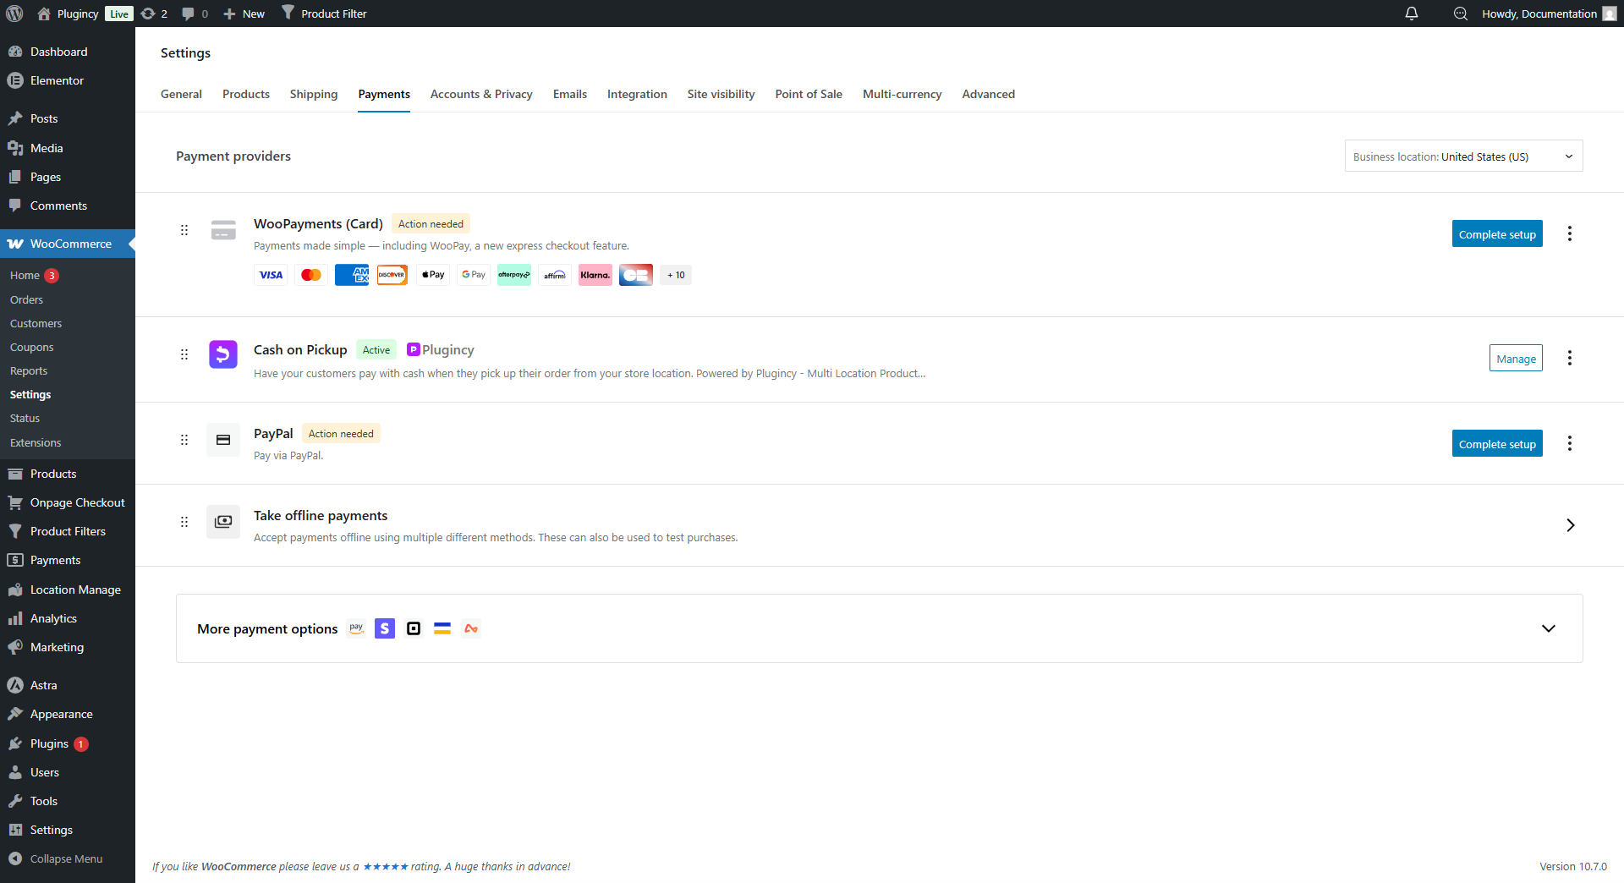Click the Square icon in more payment options

[x=414, y=628]
